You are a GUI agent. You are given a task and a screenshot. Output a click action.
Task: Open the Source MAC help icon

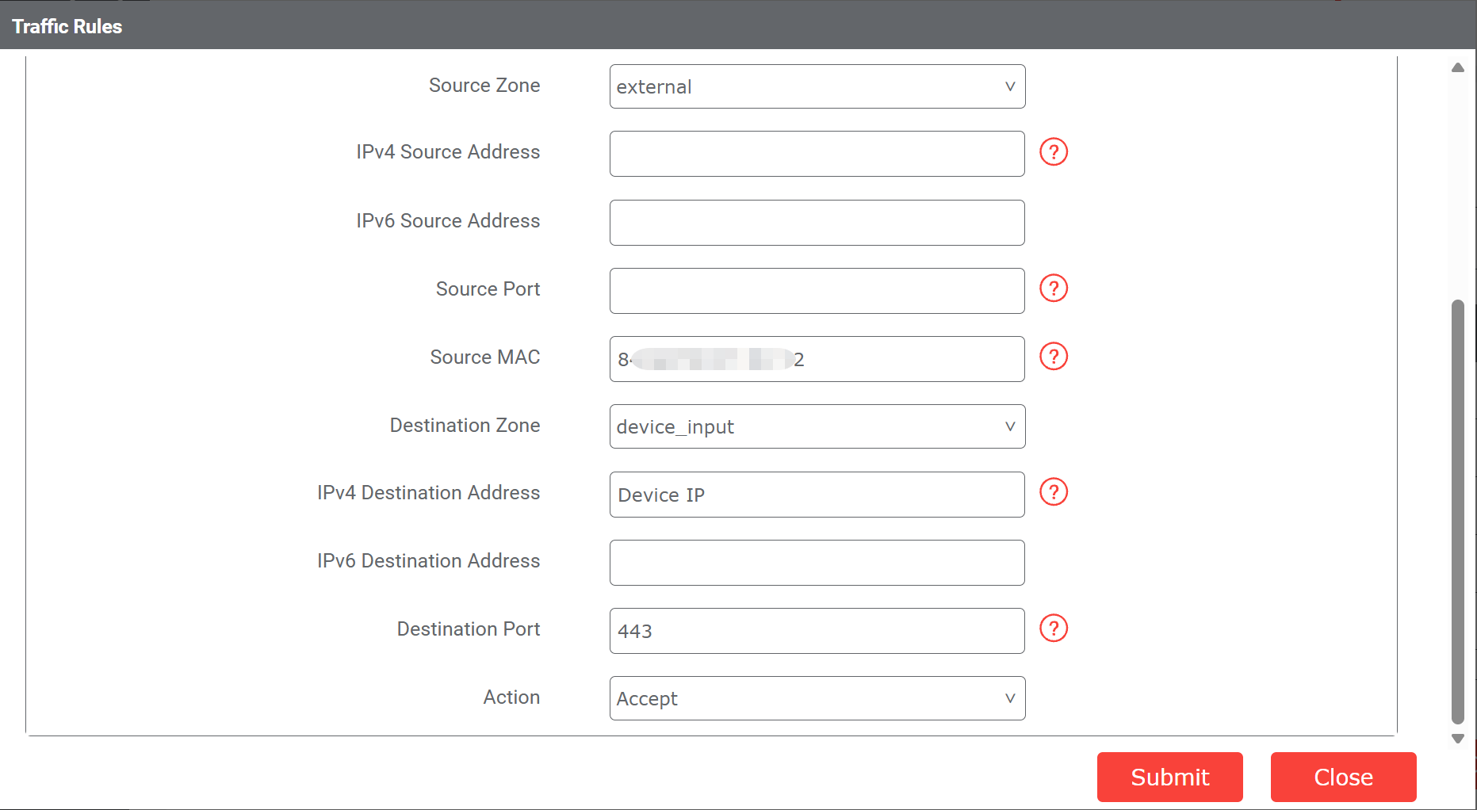pyautogui.click(x=1054, y=357)
